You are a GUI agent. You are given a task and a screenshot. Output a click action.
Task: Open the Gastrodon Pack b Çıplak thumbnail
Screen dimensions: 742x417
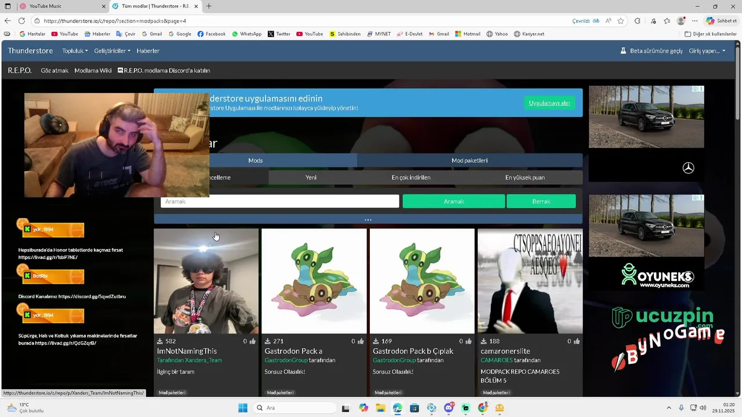coord(422,281)
